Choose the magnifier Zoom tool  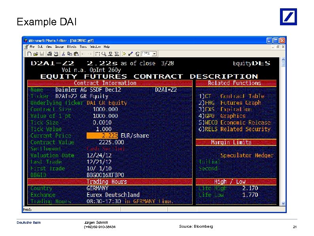coord(104,54)
